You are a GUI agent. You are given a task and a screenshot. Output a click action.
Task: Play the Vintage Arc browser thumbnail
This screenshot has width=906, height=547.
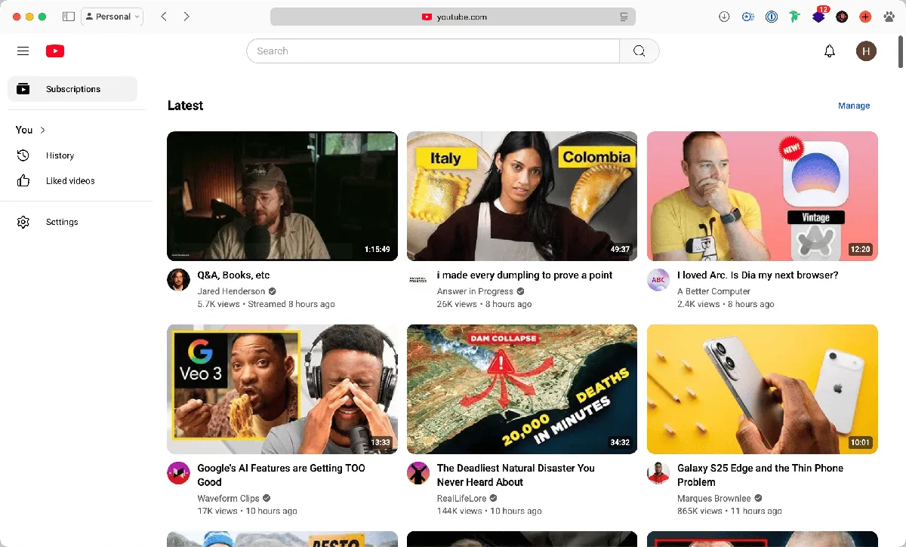pyautogui.click(x=763, y=196)
